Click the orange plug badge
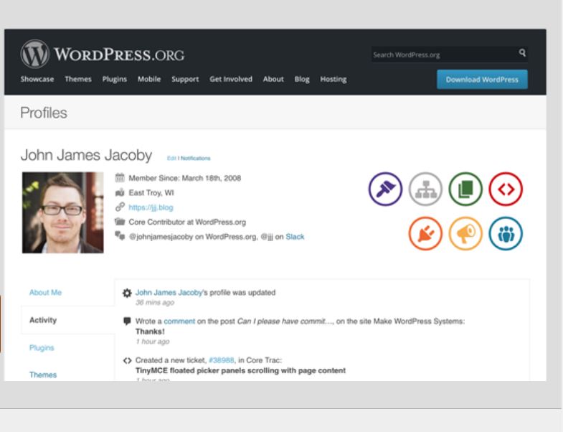The height and width of the screenshot is (432, 563). 425,234
